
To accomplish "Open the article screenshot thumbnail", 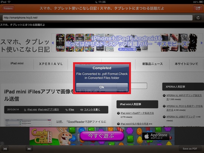I will coord(28,123).
